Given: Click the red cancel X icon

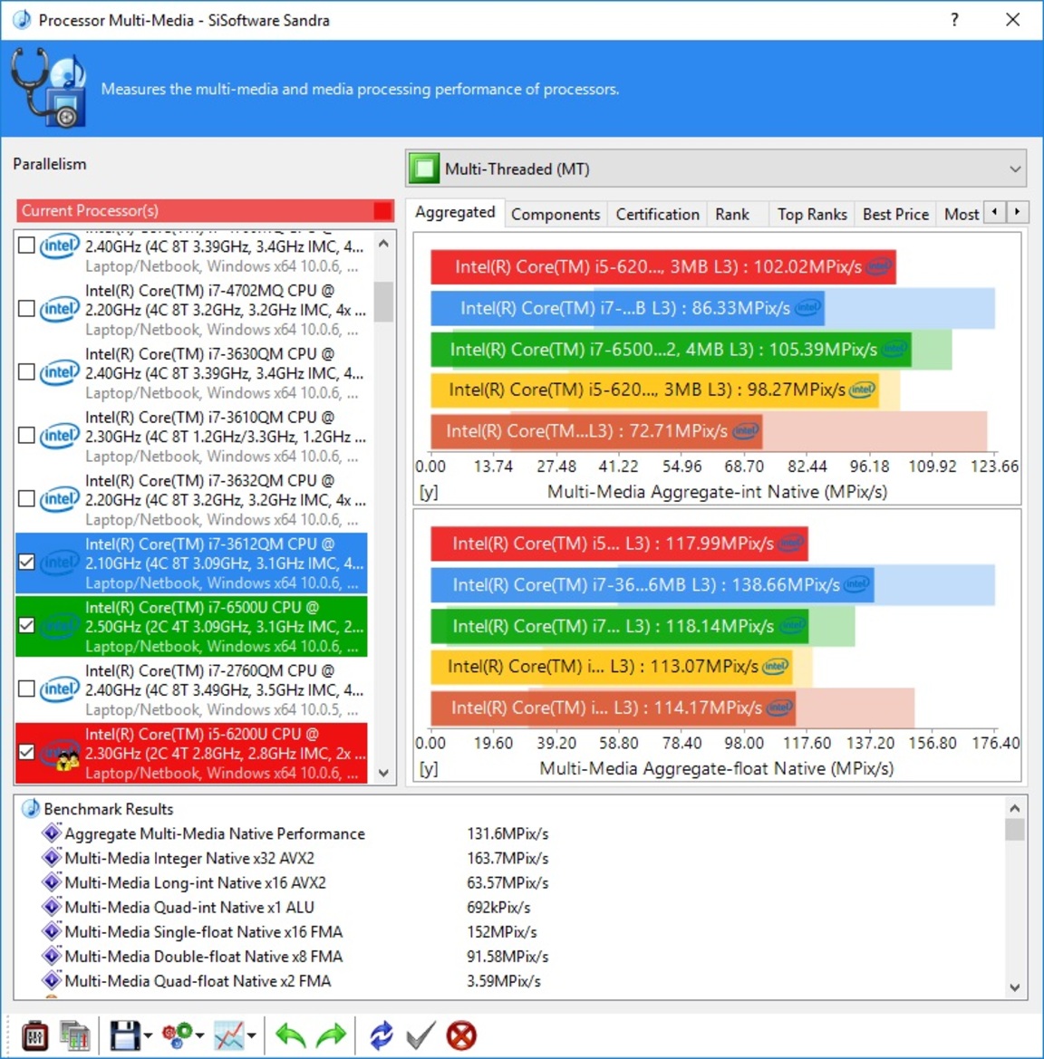Looking at the screenshot, I should 461,1035.
